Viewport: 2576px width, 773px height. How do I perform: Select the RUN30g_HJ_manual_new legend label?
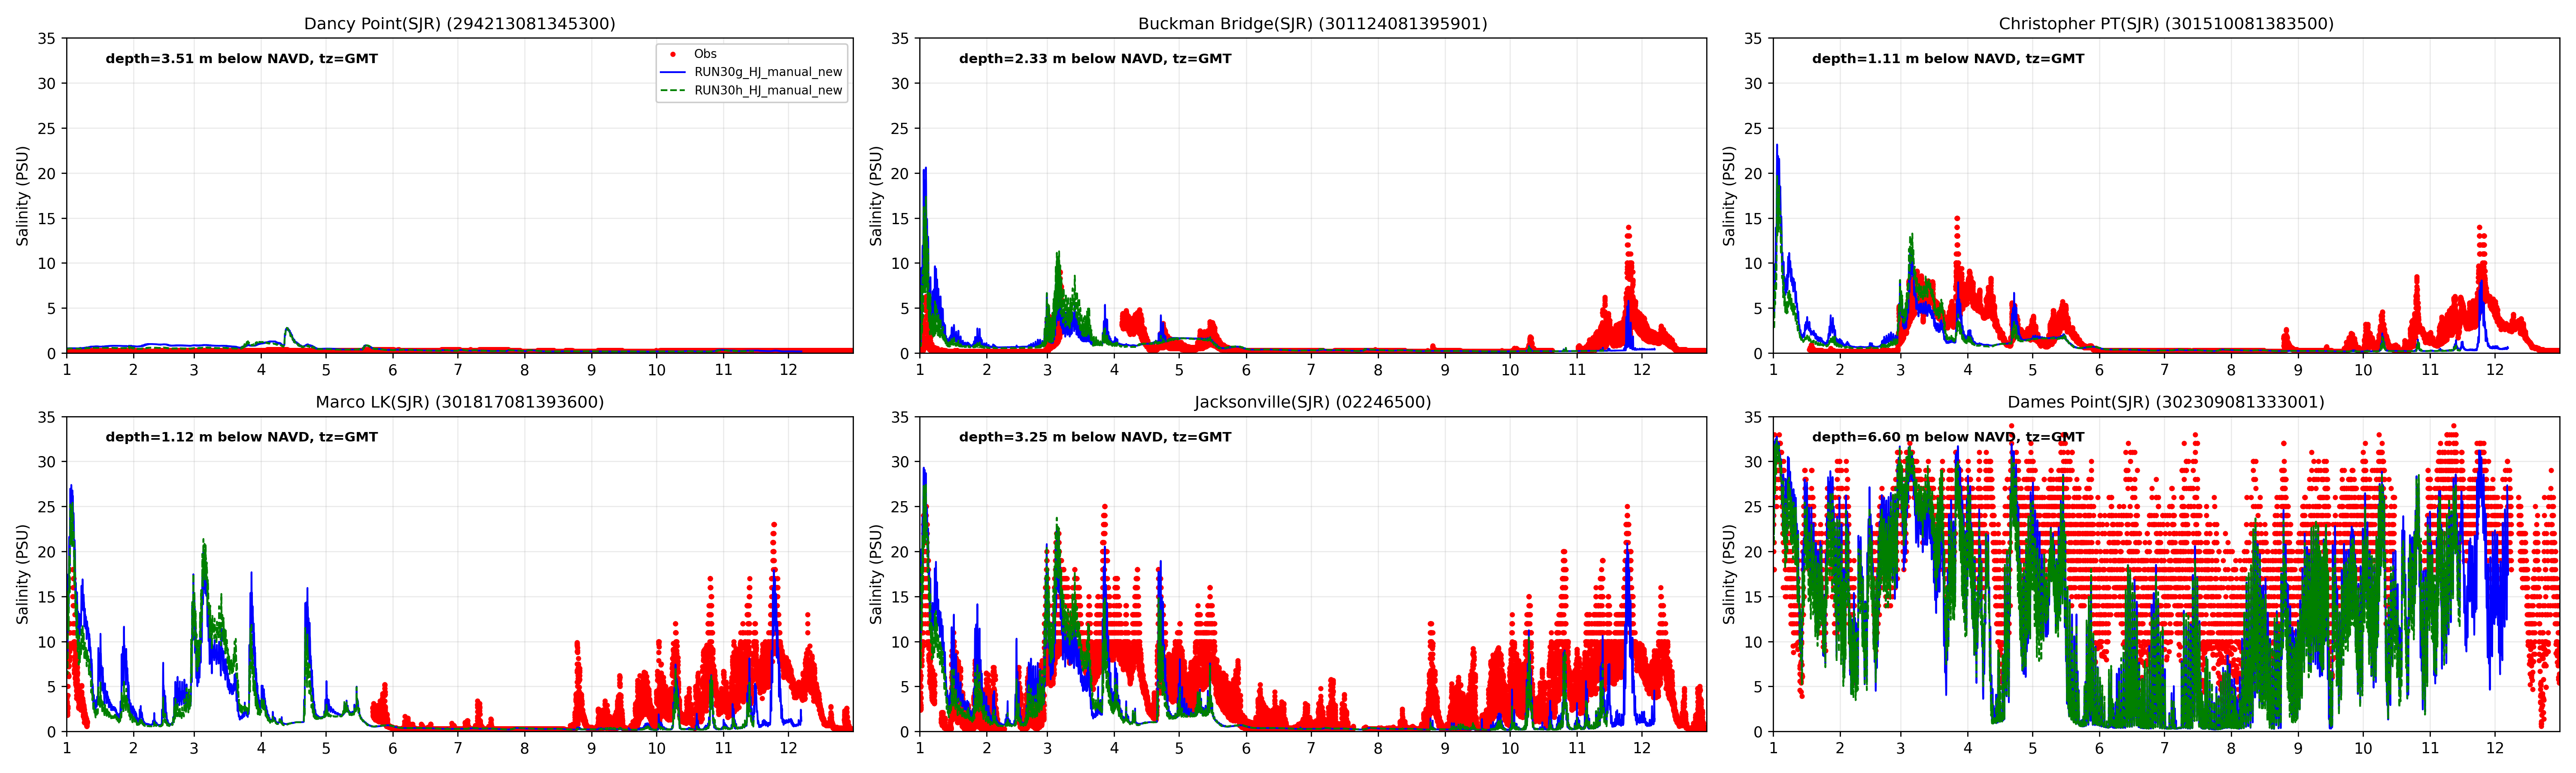(x=768, y=72)
